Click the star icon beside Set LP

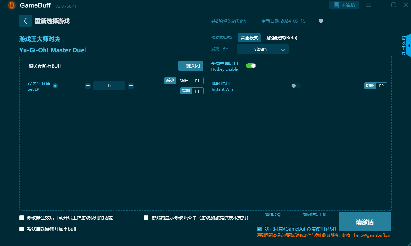(55, 86)
